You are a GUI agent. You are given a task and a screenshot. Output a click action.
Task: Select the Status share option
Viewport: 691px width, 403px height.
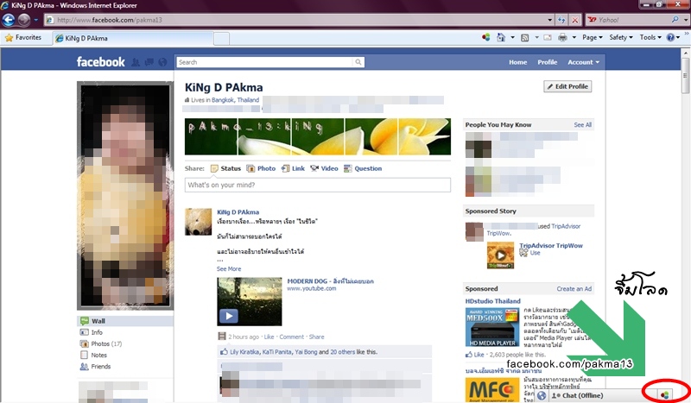point(226,168)
